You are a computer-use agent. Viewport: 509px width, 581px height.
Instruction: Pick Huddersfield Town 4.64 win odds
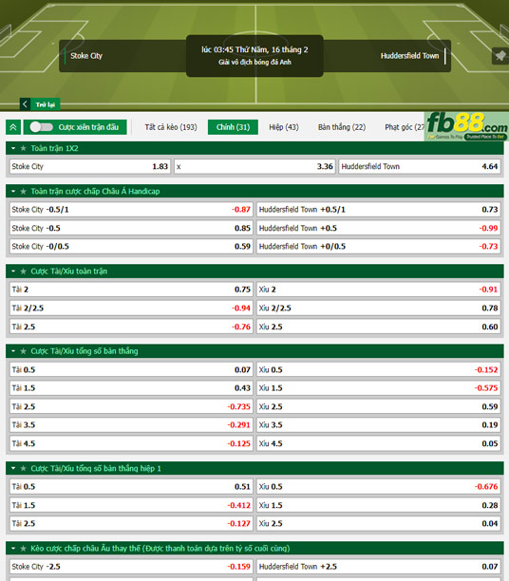[420, 166]
